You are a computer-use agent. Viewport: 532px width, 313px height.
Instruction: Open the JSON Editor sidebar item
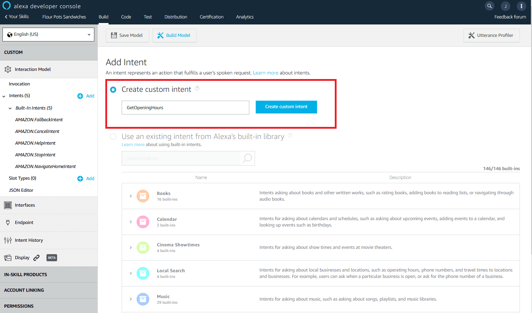pyautogui.click(x=21, y=190)
